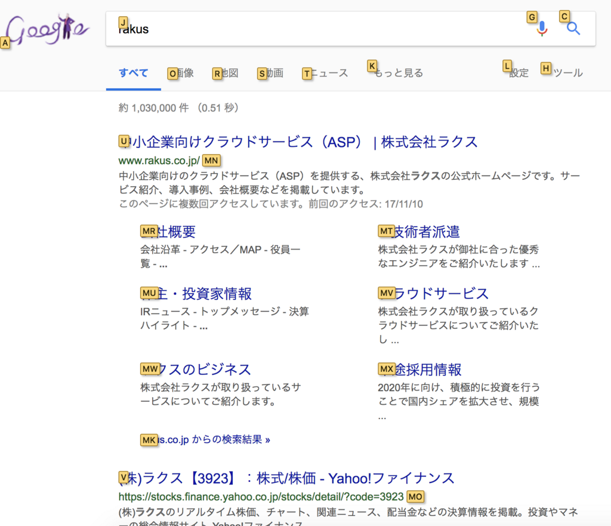Click the stocks.finance.yahoo.co.jp URL text
Viewport: 611px width, 526px height.
pyautogui.click(x=261, y=497)
